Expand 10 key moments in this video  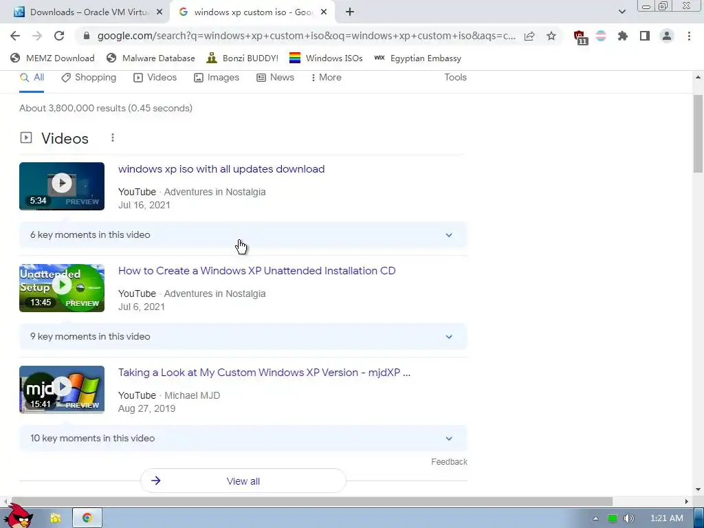coord(243,438)
